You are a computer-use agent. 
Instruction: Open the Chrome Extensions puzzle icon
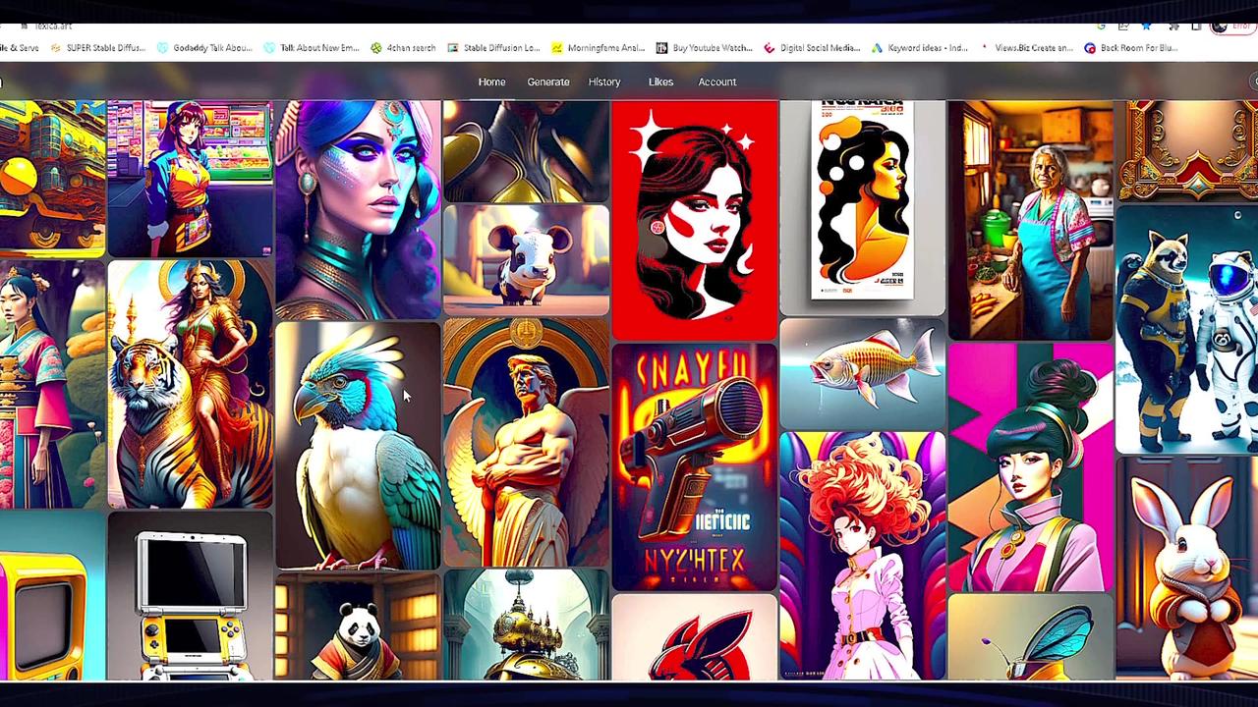pos(1173,27)
